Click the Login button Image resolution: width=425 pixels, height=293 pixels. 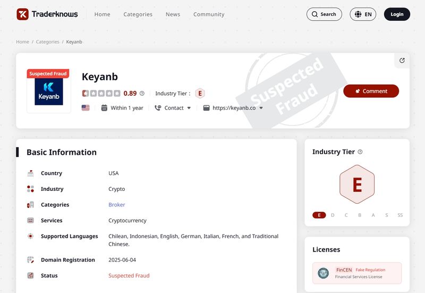397,14
